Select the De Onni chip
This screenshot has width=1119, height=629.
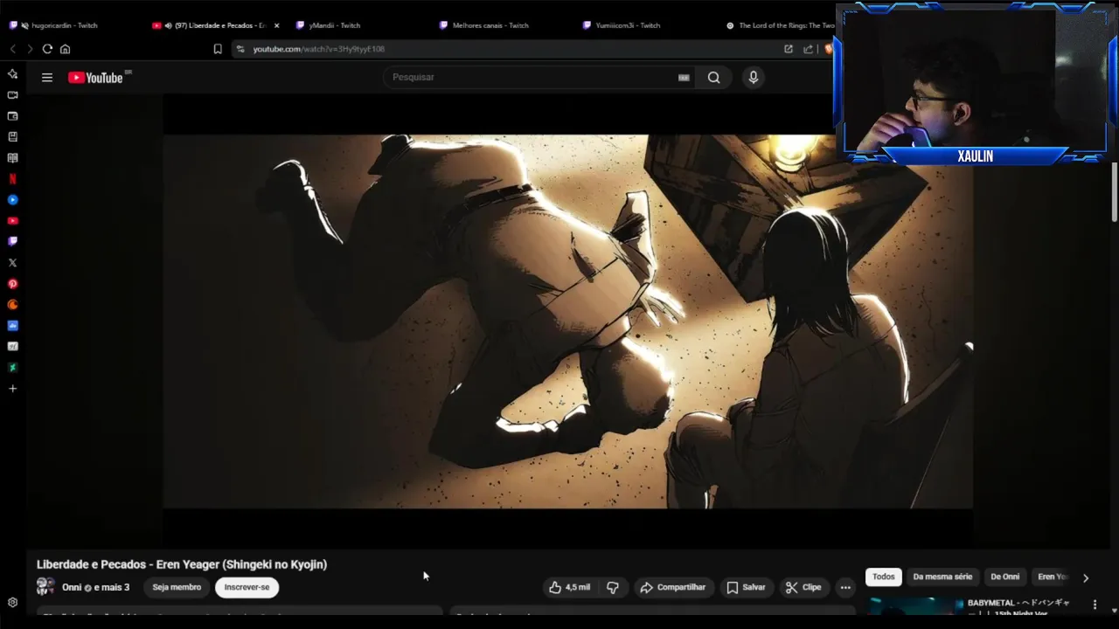click(x=1004, y=577)
